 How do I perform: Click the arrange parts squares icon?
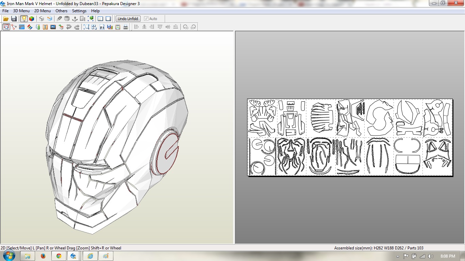point(94,27)
